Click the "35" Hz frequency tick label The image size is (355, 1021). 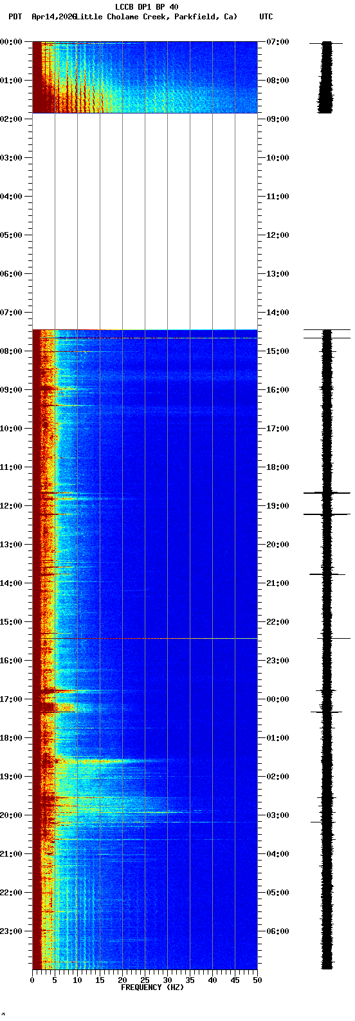point(190,980)
